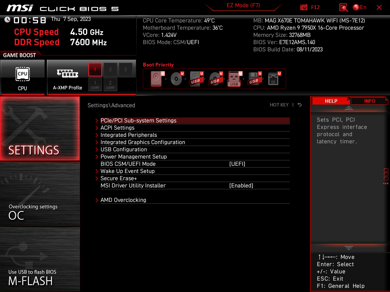Screen dimensions: 390x292
Task: Select the USB floppy boot device icon
Action: pos(254,79)
